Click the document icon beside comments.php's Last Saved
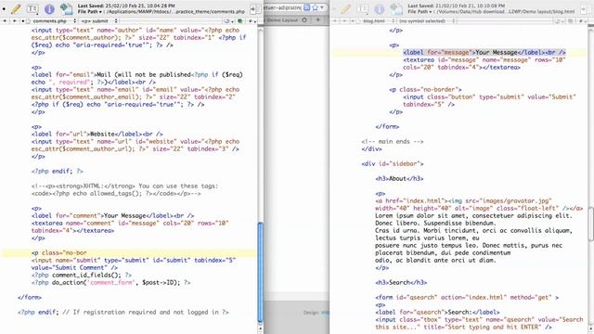 pyautogui.click(x=66, y=8)
